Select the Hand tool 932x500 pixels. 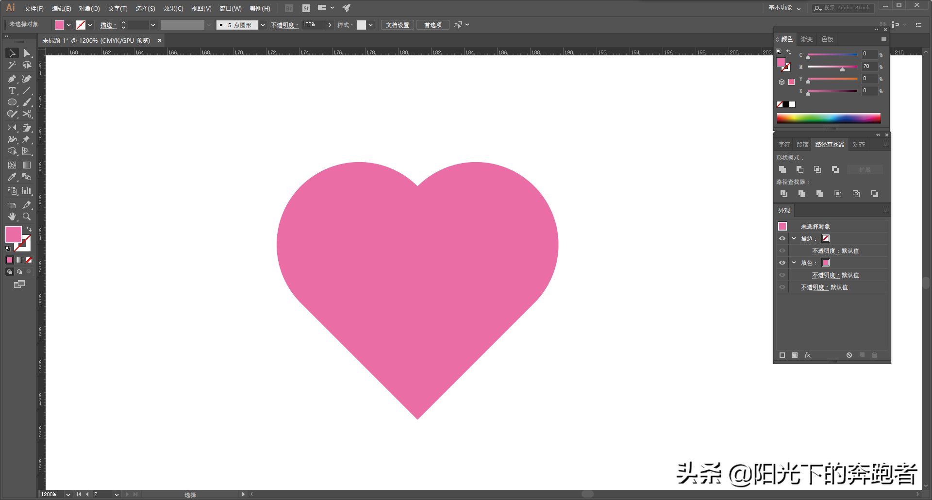coord(12,217)
